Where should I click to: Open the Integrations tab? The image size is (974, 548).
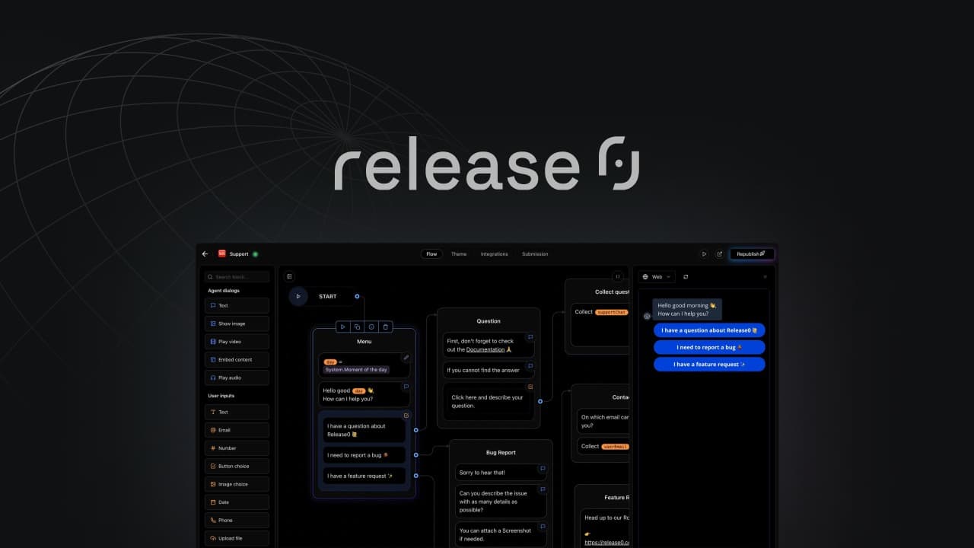click(495, 254)
